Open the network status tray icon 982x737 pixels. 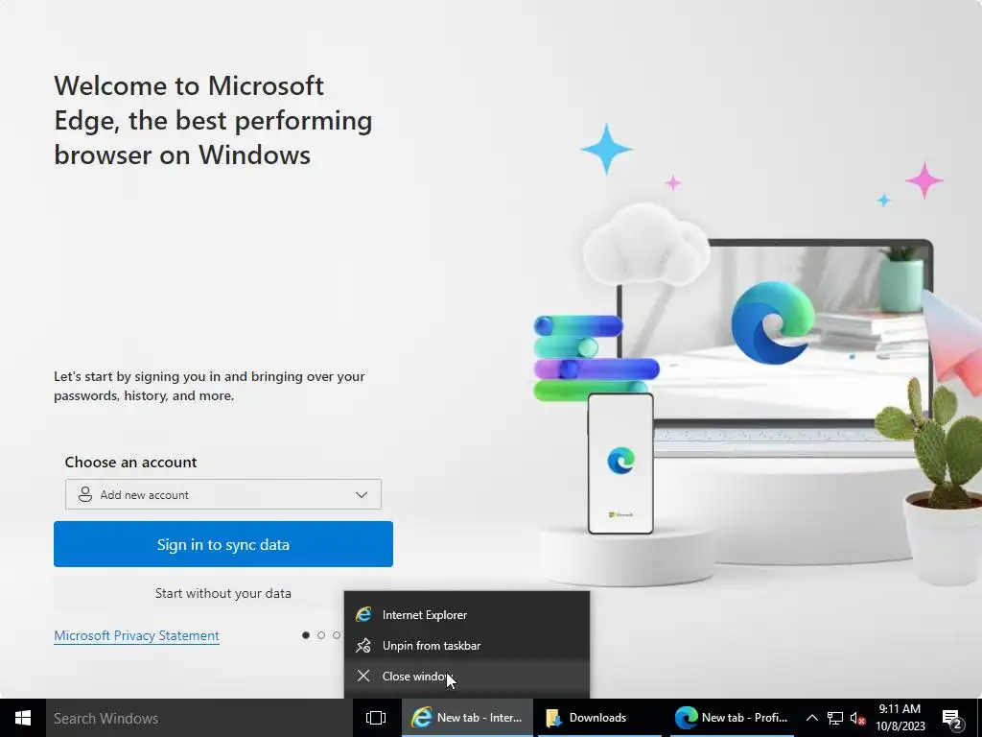tap(835, 718)
